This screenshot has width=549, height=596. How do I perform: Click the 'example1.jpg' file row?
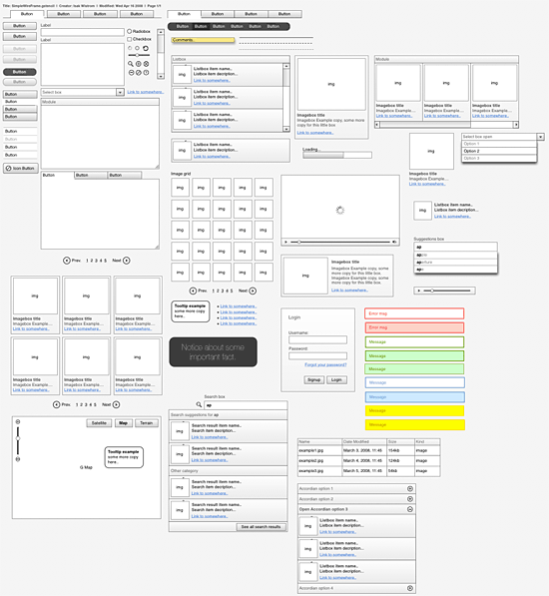369,450
